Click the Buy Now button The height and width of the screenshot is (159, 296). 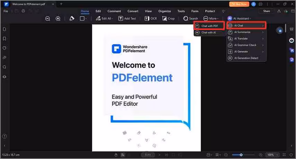point(239,4)
